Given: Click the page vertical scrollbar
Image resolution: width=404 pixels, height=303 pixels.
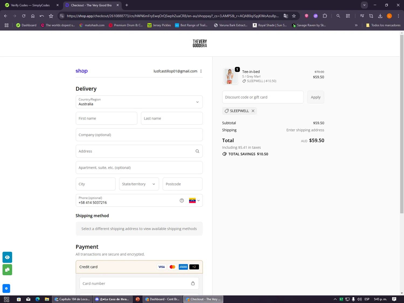Looking at the screenshot, I should coord(402,124).
